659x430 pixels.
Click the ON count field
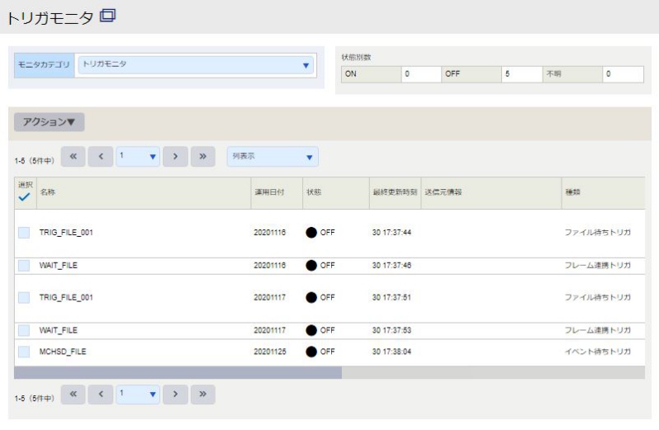coord(421,74)
